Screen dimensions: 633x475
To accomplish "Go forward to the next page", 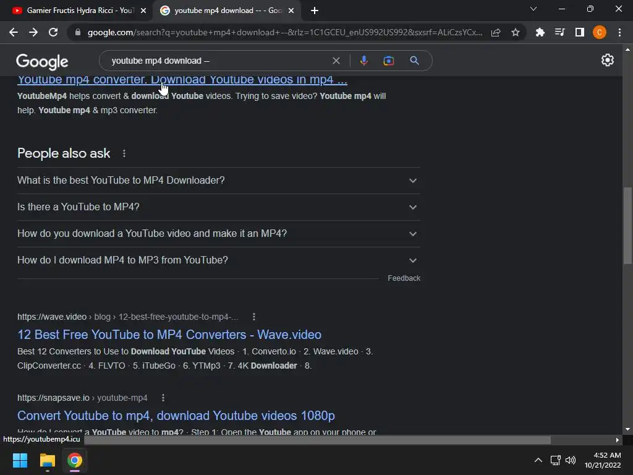I will coord(33,32).
